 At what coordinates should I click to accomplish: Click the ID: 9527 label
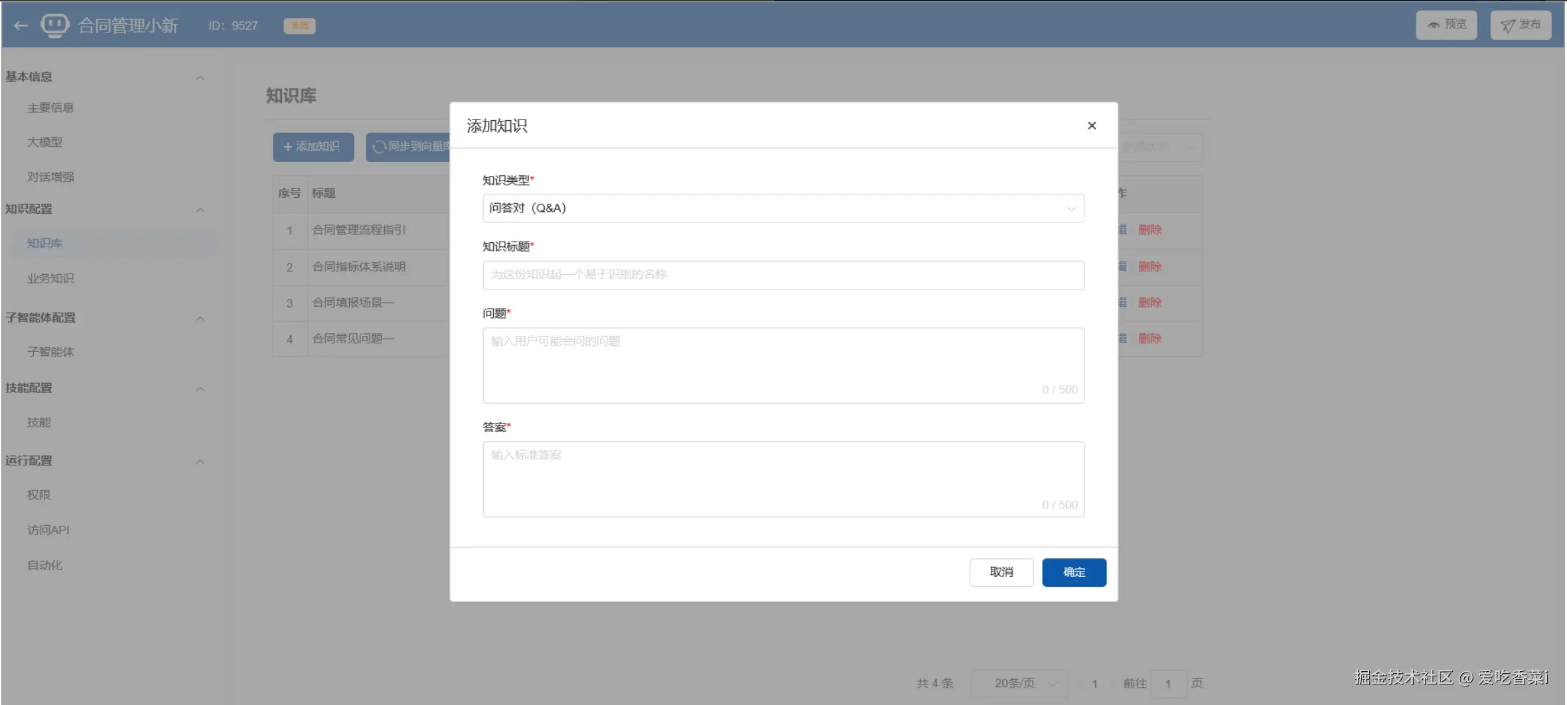coord(233,25)
